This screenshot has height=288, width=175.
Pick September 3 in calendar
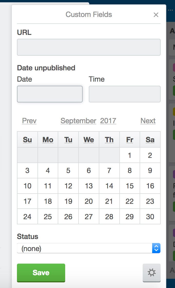tap(27, 171)
